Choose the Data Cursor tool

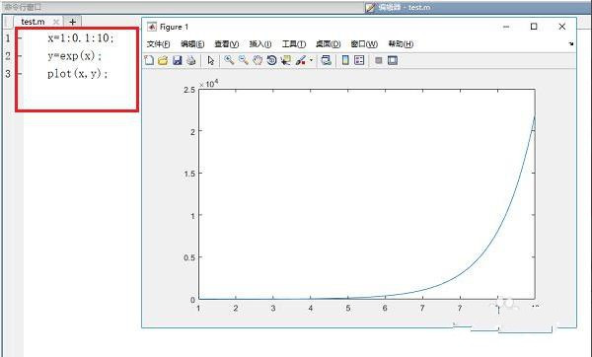(x=285, y=60)
